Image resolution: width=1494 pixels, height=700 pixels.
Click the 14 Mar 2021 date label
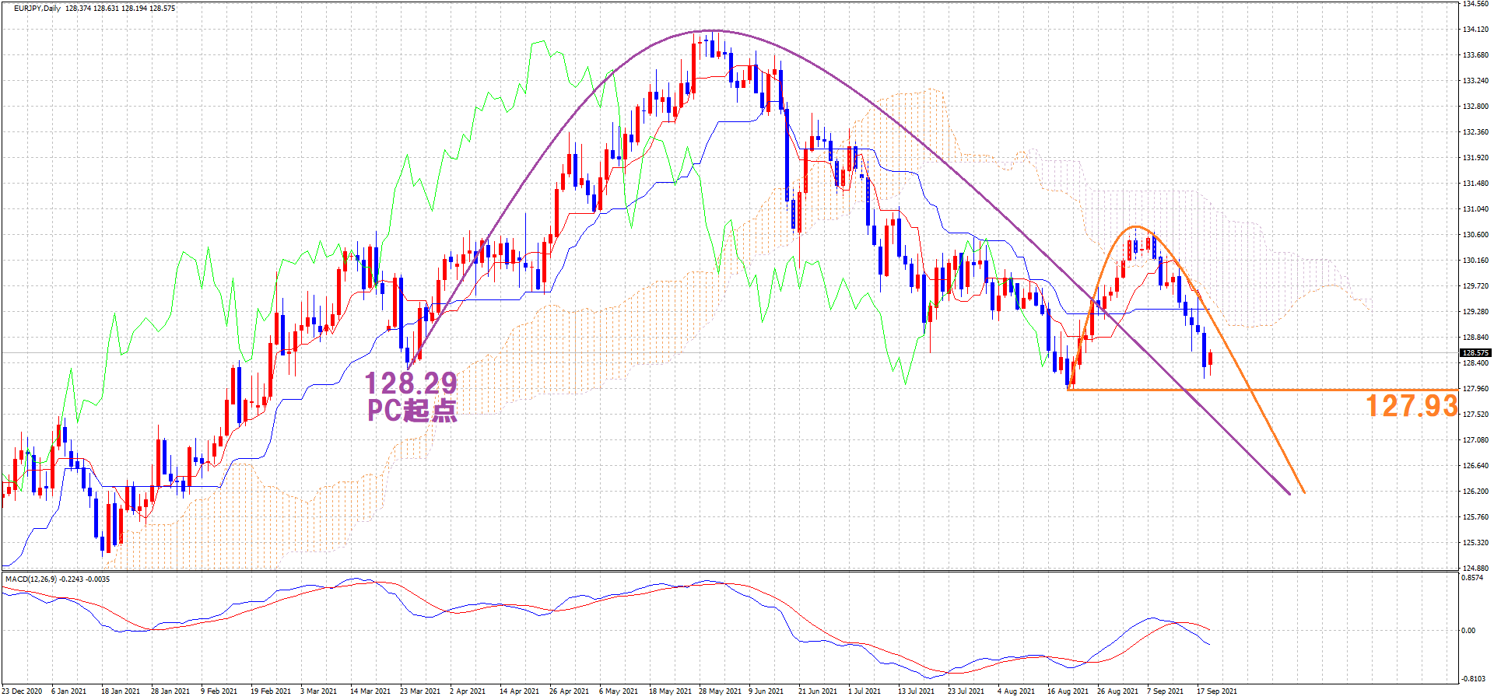370,691
